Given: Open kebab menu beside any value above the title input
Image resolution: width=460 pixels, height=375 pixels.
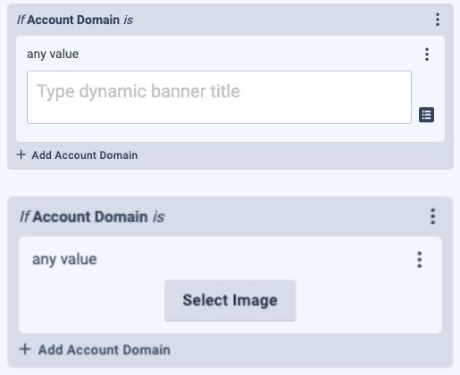Looking at the screenshot, I should [x=427, y=54].
